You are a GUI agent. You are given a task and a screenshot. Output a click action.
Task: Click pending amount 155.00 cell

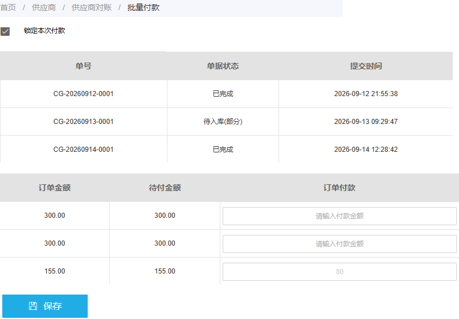(165, 271)
